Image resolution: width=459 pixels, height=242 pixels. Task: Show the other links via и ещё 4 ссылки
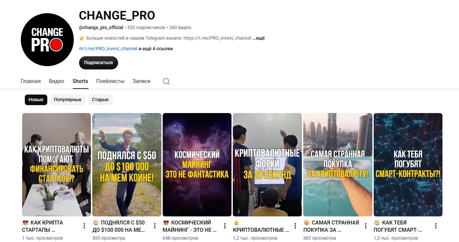pyautogui.click(x=155, y=49)
